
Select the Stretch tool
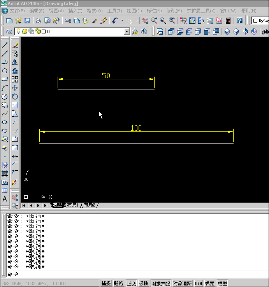point(15,114)
